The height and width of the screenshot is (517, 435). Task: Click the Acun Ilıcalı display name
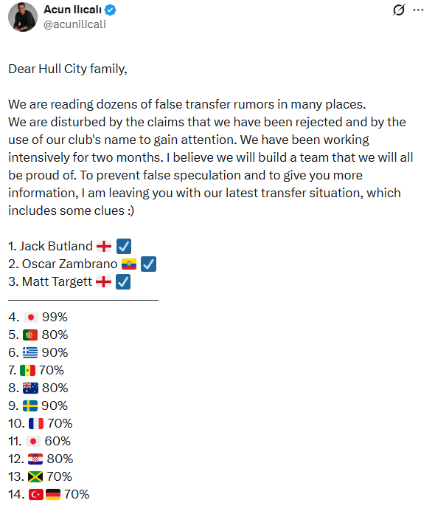coord(73,10)
